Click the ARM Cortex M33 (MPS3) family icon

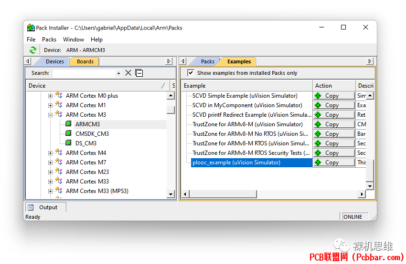click(x=59, y=191)
